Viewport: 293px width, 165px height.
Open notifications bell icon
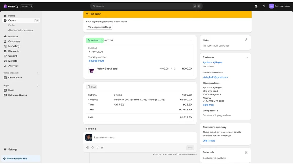tap(264, 6)
